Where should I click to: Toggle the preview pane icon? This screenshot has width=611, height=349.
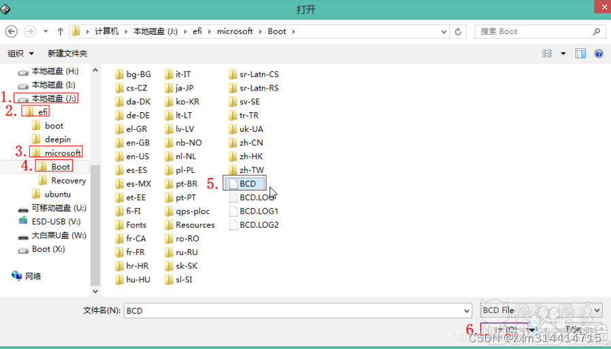tap(580, 54)
